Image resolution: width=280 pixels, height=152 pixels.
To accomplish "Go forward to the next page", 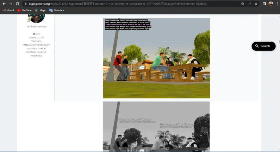I will [11, 4].
